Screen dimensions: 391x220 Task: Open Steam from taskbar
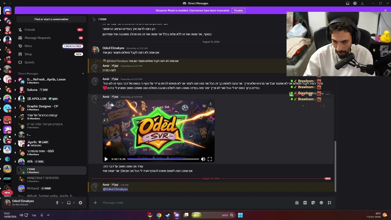pyautogui.click(x=168, y=215)
